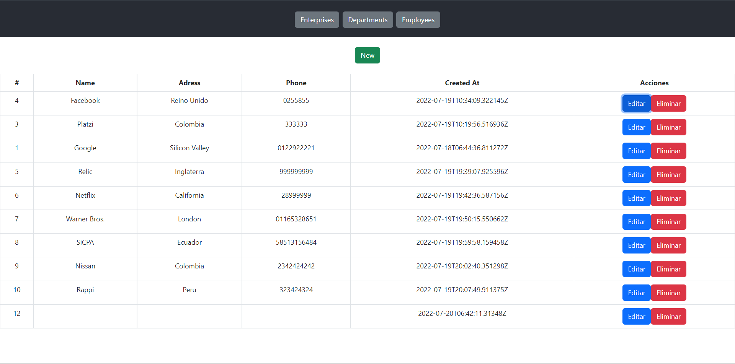Screen dimensions: 735x364
Task: Click timestamp 2022-07-19T10:34:09.322145Z
Action: [x=462, y=101]
